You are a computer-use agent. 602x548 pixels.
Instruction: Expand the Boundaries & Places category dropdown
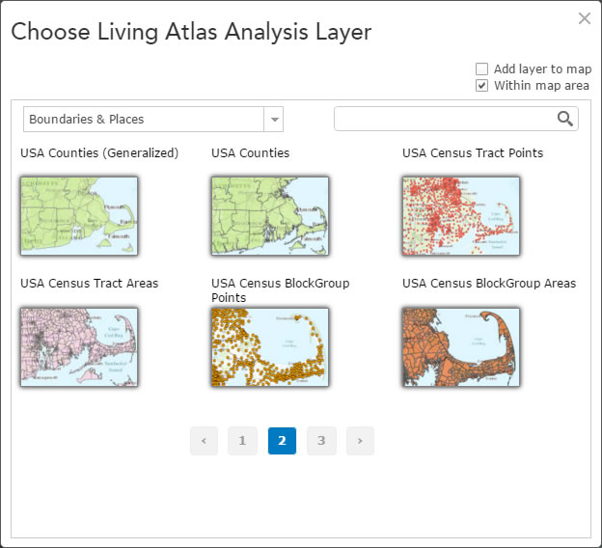(x=145, y=120)
